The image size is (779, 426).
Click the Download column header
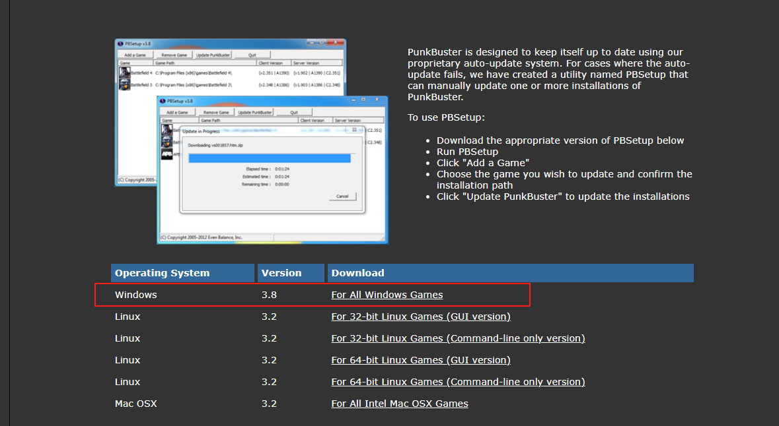(x=510, y=273)
